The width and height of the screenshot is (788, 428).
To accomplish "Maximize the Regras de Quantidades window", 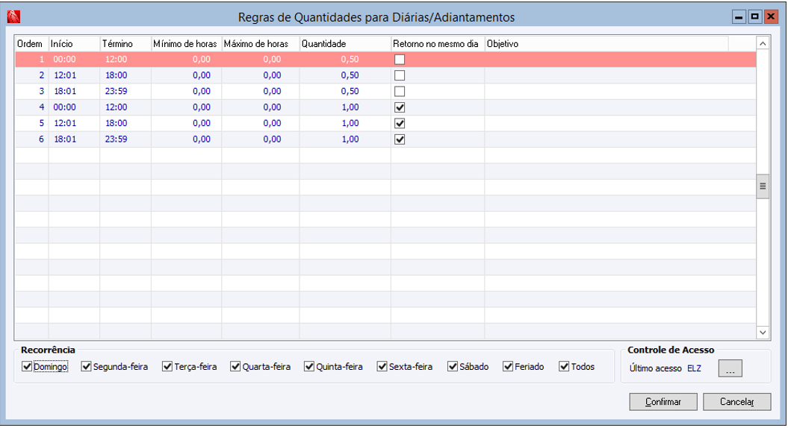I will click(x=754, y=17).
